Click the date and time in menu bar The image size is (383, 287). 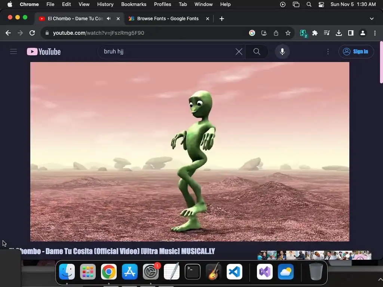click(x=353, y=4)
